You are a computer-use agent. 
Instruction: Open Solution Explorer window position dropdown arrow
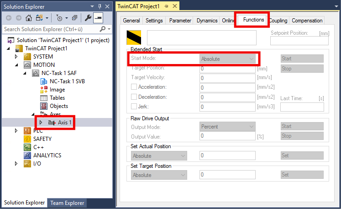tap(92, 6)
